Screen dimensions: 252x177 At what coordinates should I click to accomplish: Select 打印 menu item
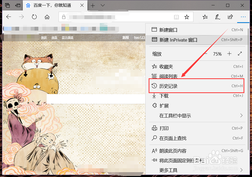pos(198,128)
